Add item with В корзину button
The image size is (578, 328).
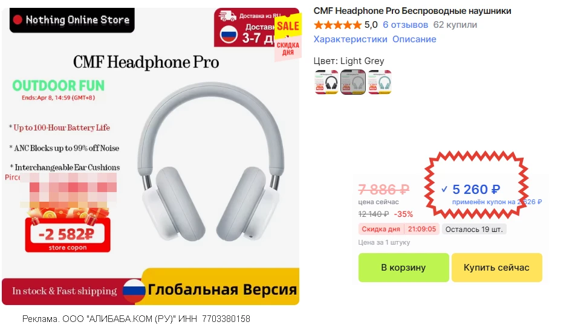coord(403,268)
